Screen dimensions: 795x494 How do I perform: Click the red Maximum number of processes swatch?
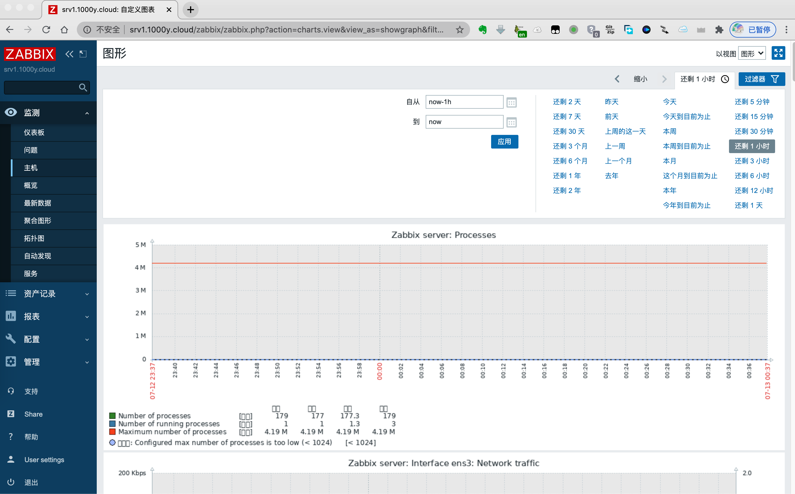point(112,432)
